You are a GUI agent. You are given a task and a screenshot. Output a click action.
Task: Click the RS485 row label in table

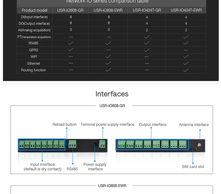[x=33, y=43]
